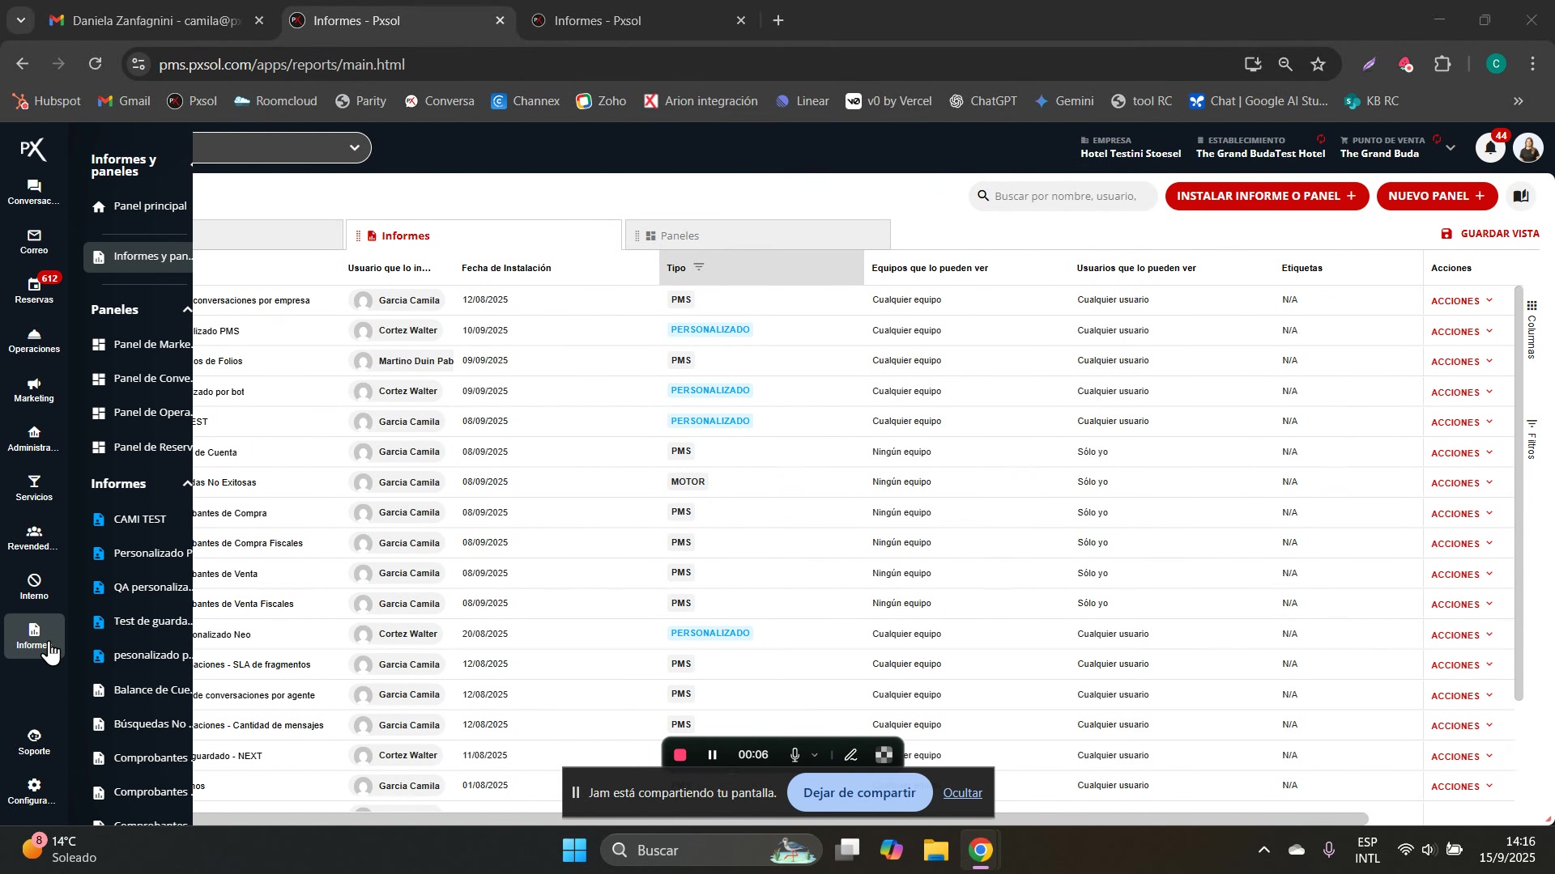Expand ACCIONES for Folios row (Martino Duin)

pos(1462,362)
